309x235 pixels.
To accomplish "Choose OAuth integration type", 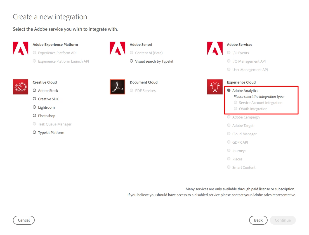I will coord(235,108).
